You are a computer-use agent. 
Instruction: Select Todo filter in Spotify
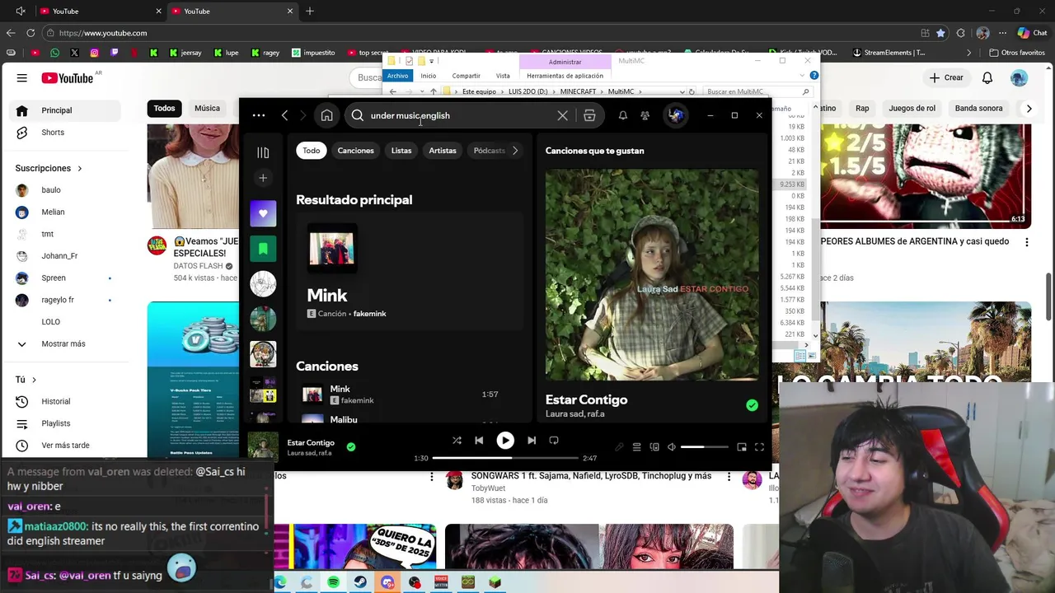311,151
